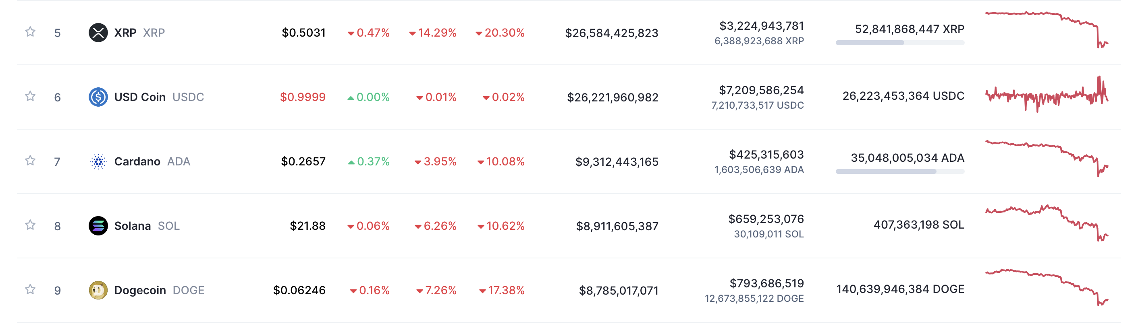1138x326 pixels.
Task: Click the USD Coin logo icon
Action: tap(98, 97)
